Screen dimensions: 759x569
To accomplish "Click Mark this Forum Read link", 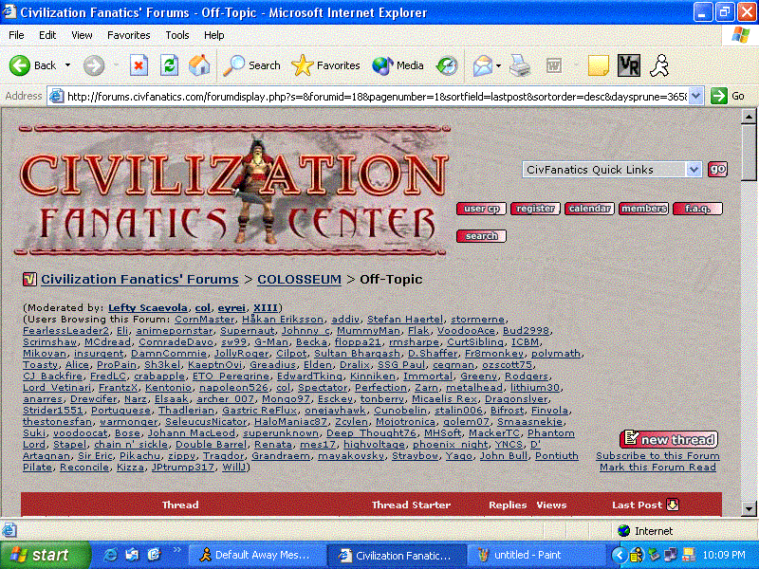I will (x=657, y=468).
